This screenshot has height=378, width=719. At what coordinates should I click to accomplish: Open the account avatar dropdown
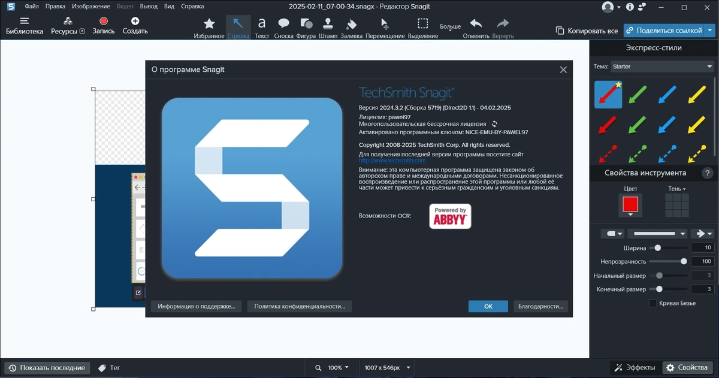(x=611, y=7)
